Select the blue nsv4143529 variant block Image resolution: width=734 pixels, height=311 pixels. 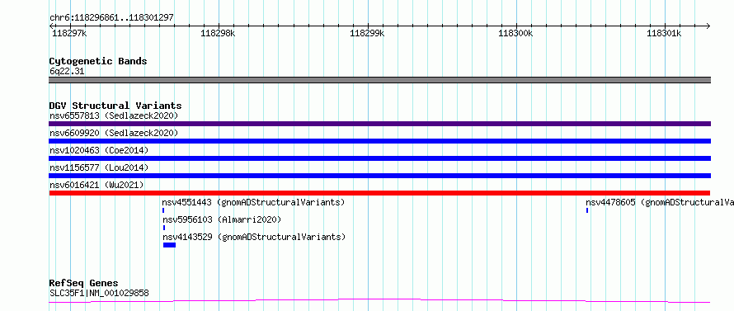pyautogui.click(x=169, y=245)
